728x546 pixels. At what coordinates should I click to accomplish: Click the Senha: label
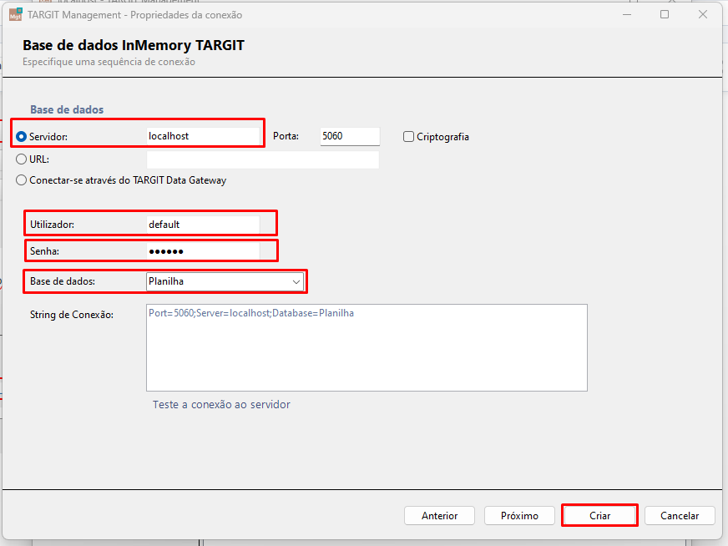coord(44,251)
